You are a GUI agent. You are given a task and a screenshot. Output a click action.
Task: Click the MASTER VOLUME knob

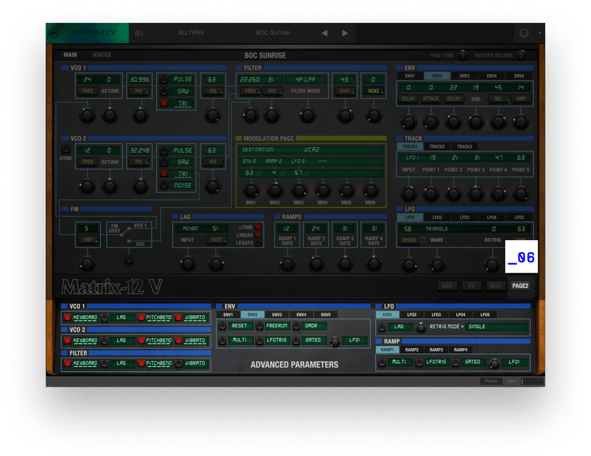521,55
